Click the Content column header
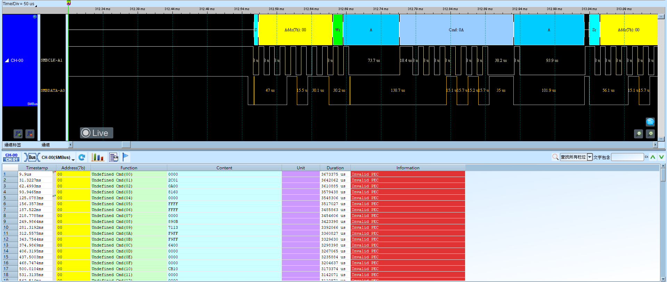 pos(224,168)
